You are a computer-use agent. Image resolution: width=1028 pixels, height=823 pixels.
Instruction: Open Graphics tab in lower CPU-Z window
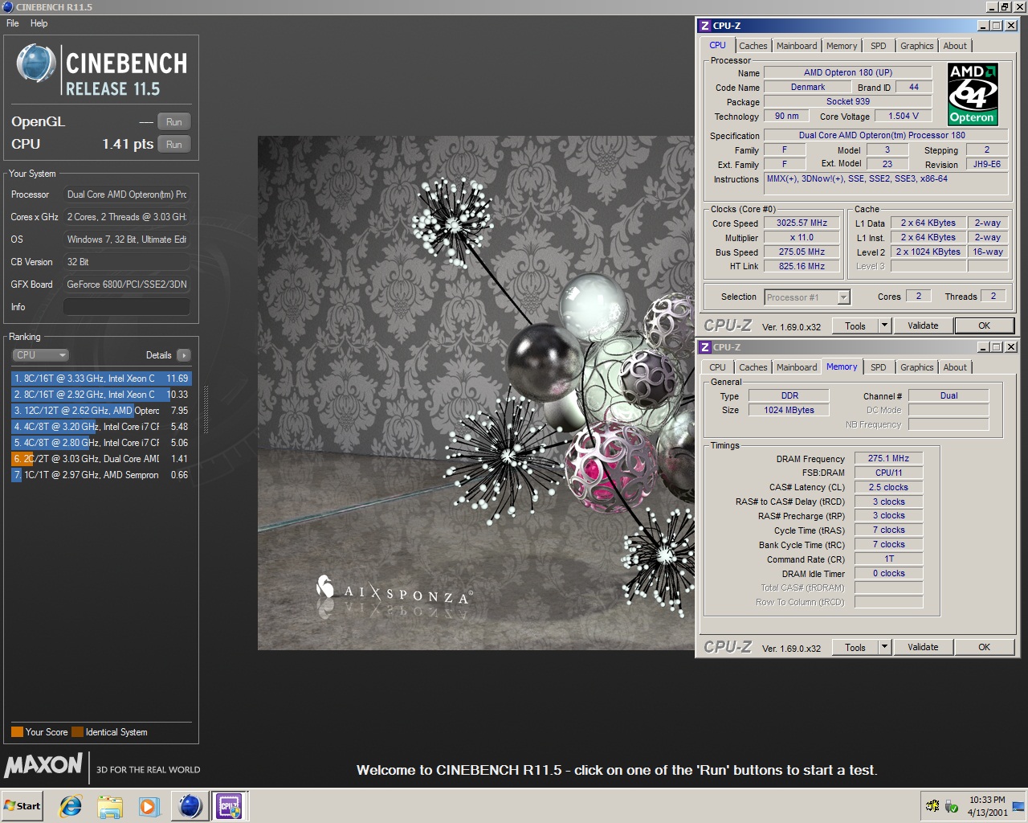(x=916, y=367)
